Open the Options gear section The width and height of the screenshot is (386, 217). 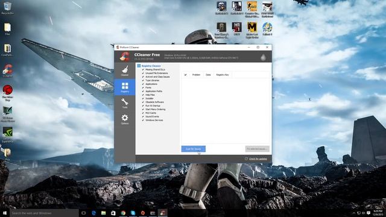[x=125, y=119]
